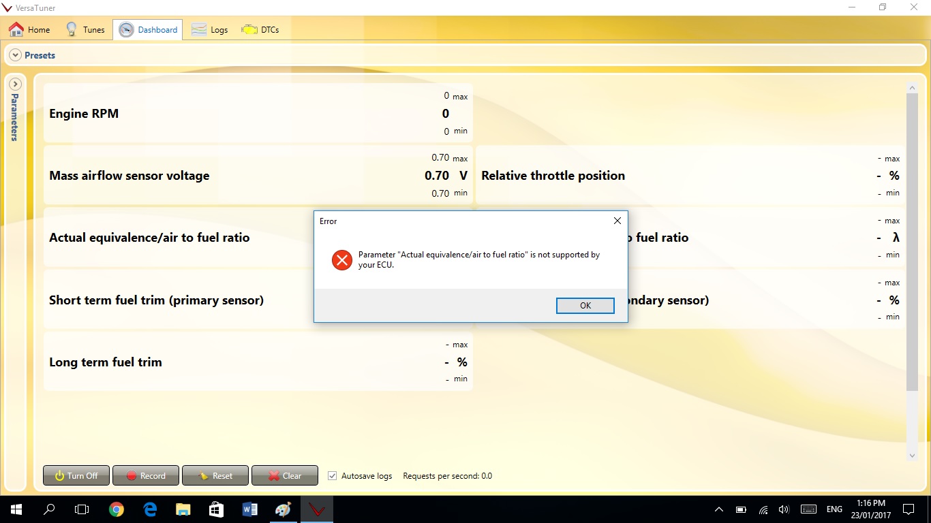Open volume tray icon

(x=784, y=509)
